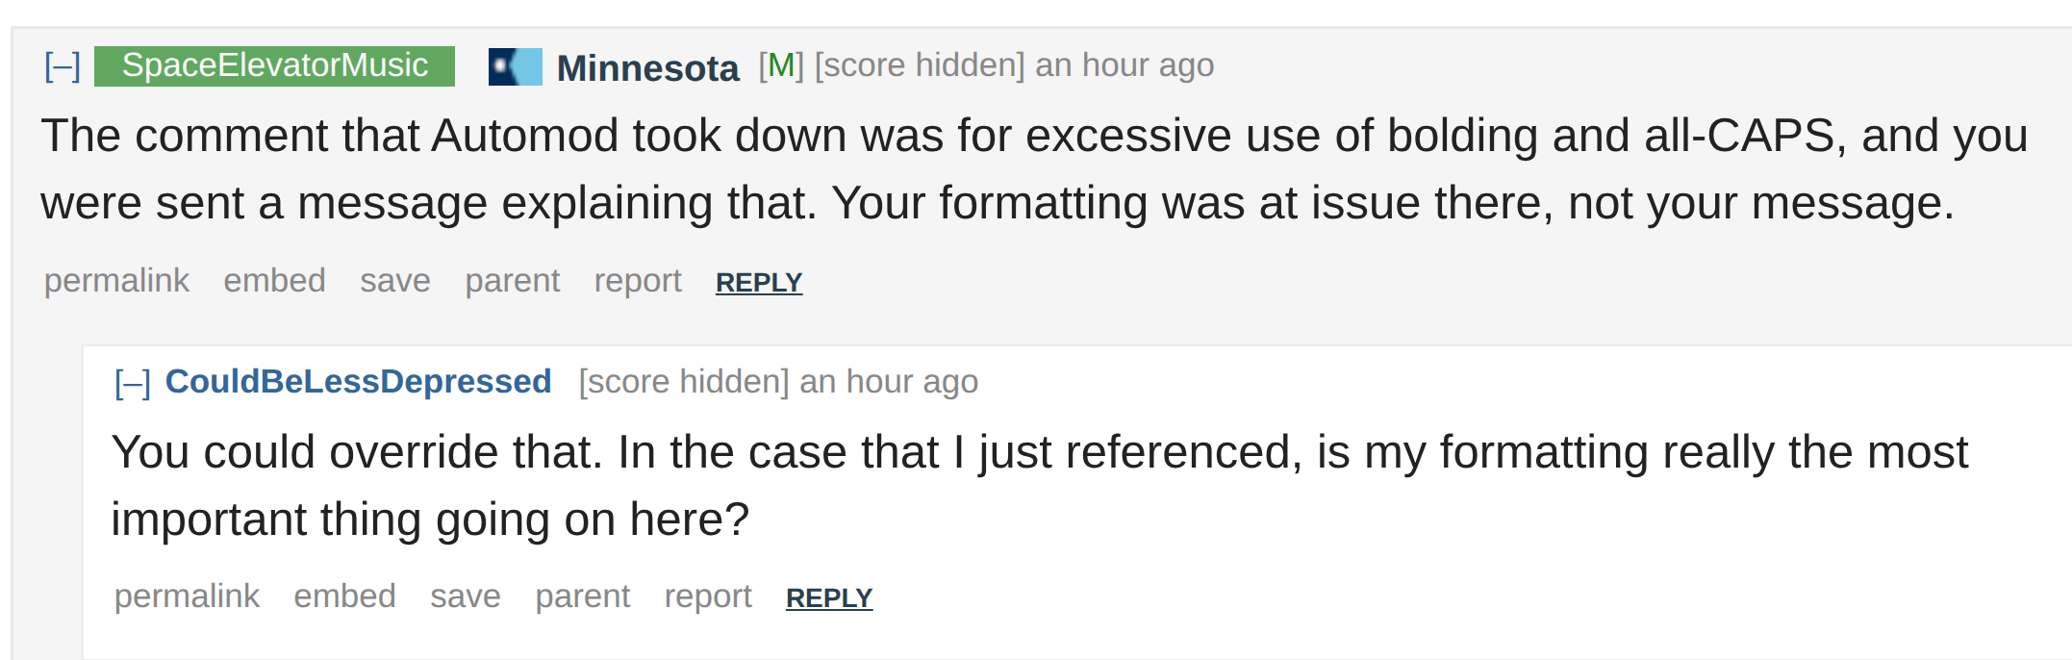Screen dimensions: 2072x660
Task: Reply to CouldBeLessDepressed's comment
Action: [828, 597]
